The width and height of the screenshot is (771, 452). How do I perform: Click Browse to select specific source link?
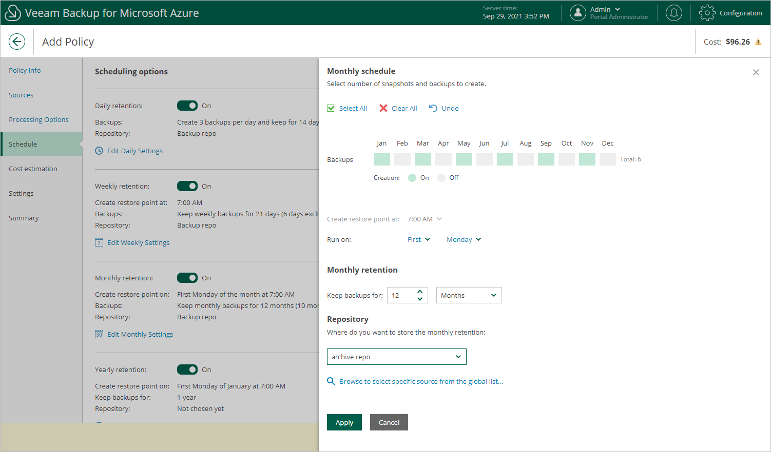(x=421, y=381)
